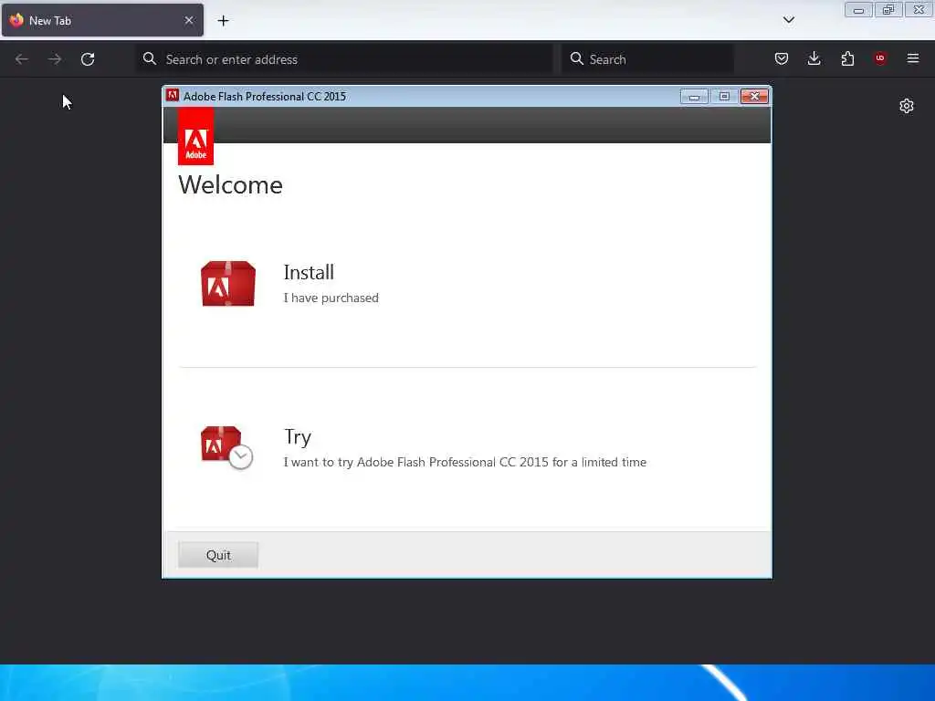Click the Firefox logo on the New Tab tab

[x=16, y=20]
